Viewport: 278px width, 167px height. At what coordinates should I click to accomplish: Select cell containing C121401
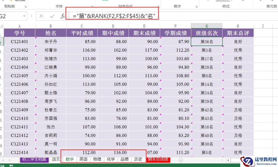click(x=20, y=42)
